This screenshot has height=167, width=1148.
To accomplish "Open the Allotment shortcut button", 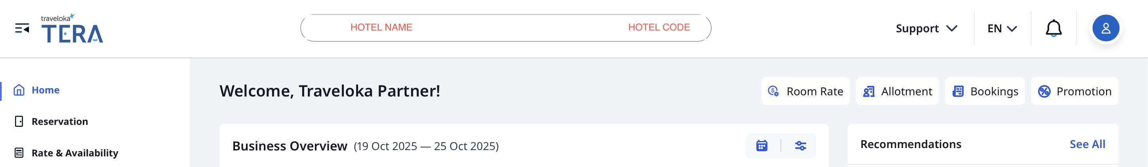I will 897,91.
